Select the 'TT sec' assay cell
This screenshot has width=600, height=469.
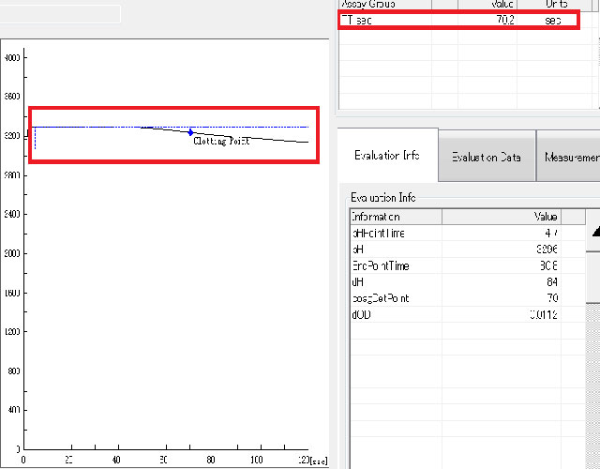[385, 20]
